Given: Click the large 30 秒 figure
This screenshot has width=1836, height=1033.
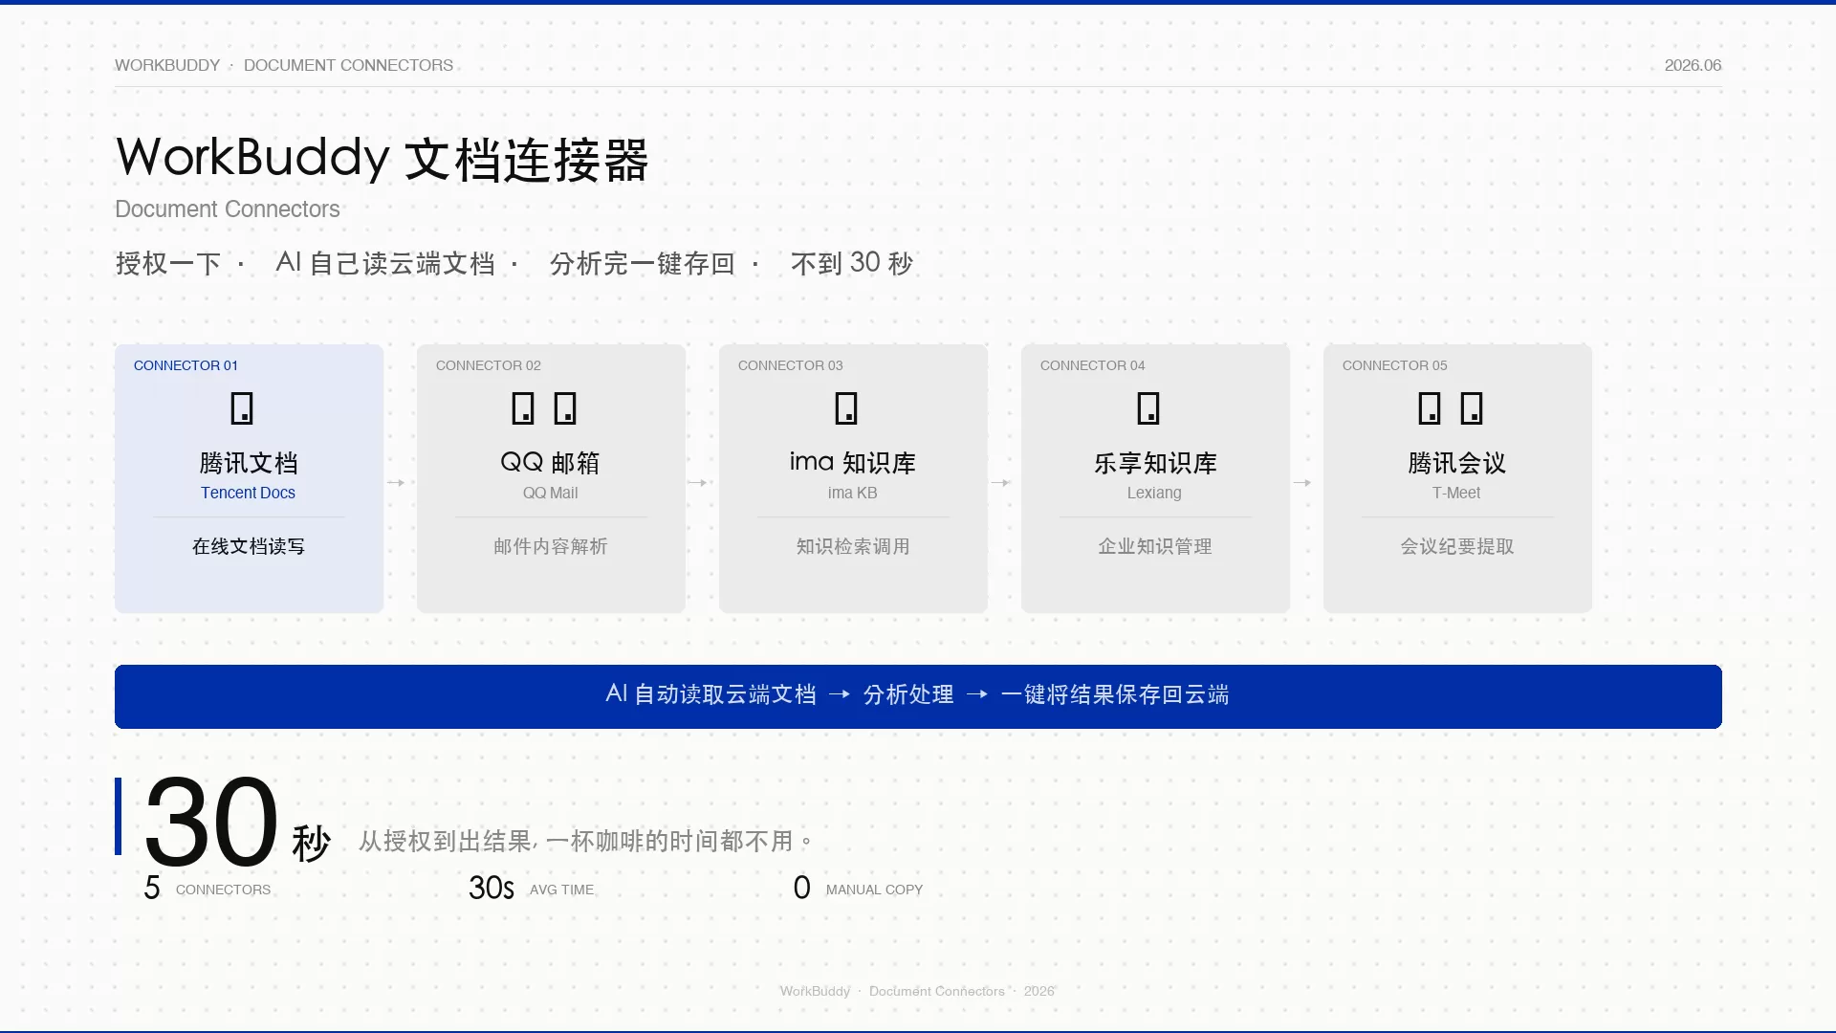Looking at the screenshot, I should [237, 821].
